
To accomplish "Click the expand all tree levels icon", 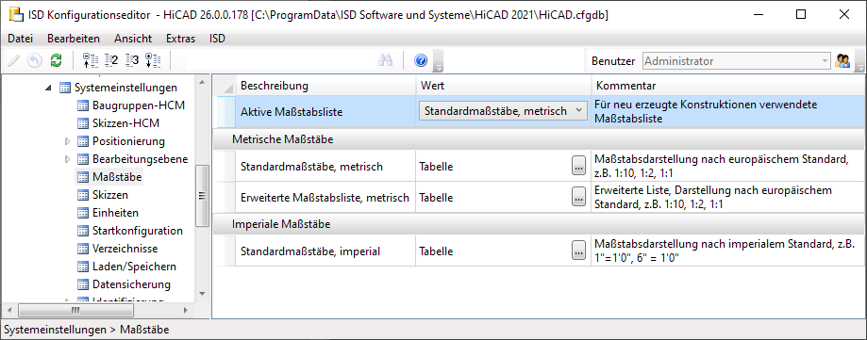I will (153, 60).
